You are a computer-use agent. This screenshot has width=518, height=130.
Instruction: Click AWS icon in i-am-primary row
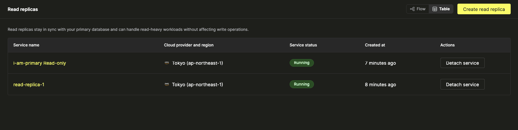pyautogui.click(x=167, y=63)
